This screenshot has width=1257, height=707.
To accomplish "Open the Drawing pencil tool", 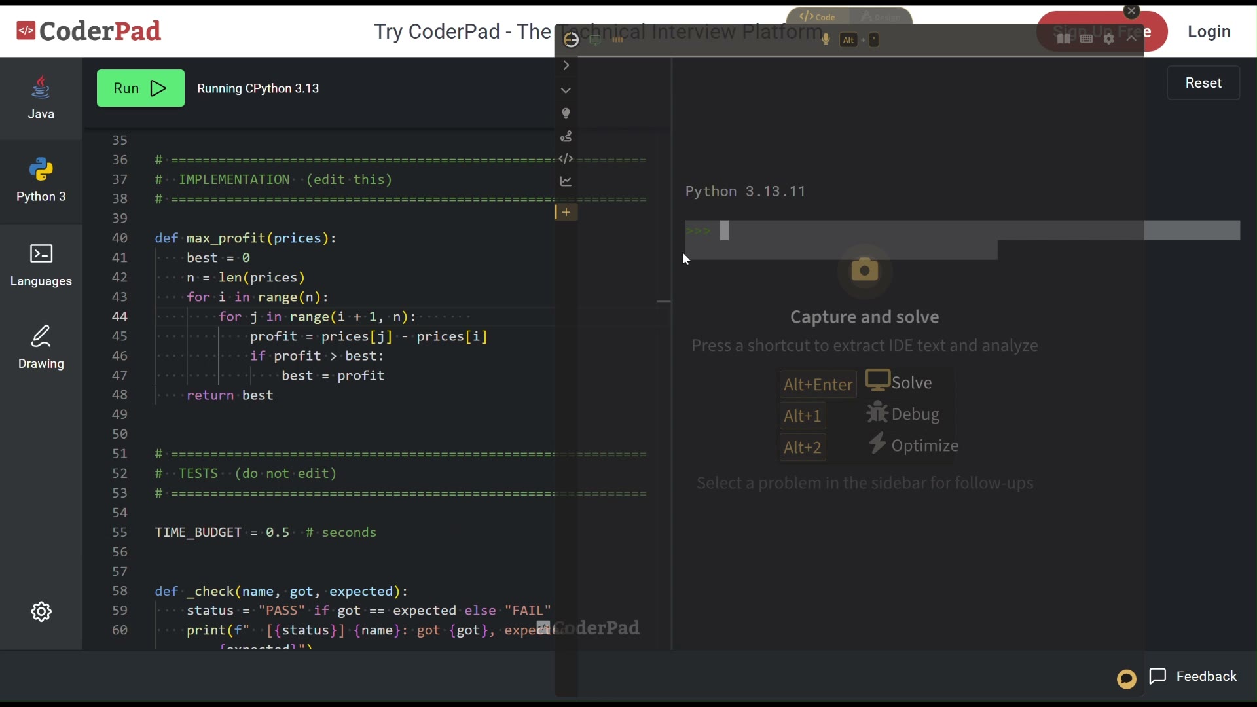I will pos(41,336).
